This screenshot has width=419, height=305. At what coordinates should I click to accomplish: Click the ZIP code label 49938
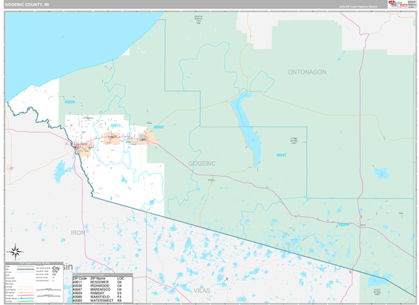pyautogui.click(x=69, y=102)
